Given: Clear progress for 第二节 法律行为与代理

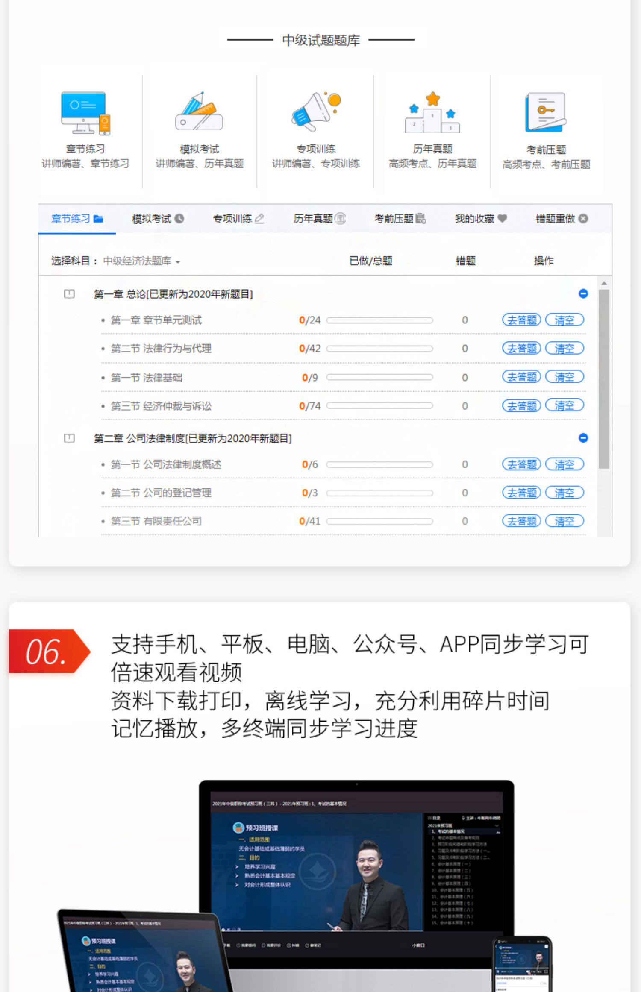Looking at the screenshot, I should pos(565,349).
